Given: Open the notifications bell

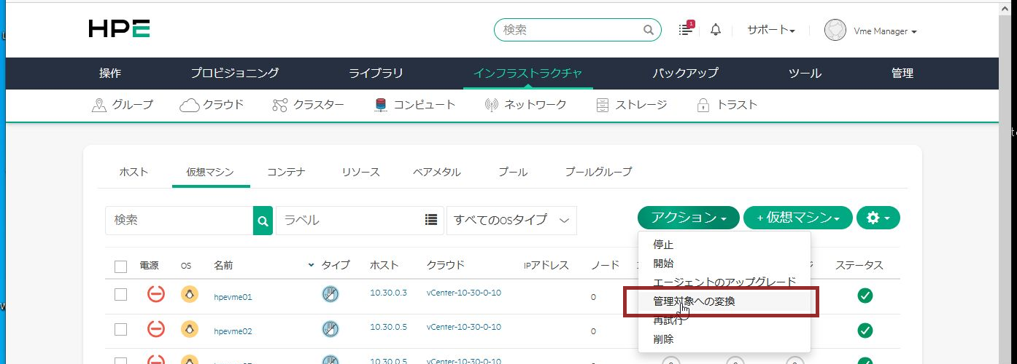Looking at the screenshot, I should [x=716, y=30].
